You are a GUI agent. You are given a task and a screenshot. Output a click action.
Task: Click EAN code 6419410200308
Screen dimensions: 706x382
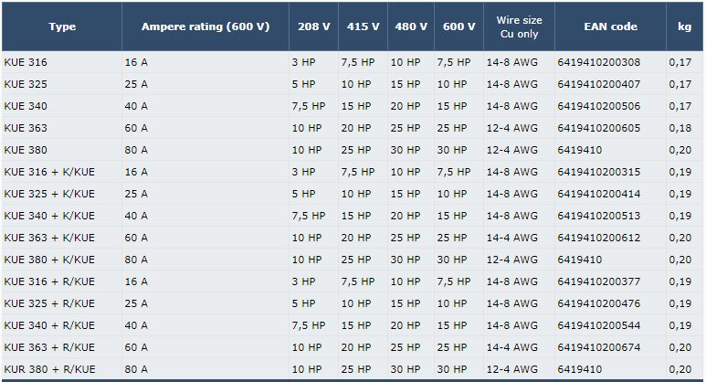tap(599, 62)
